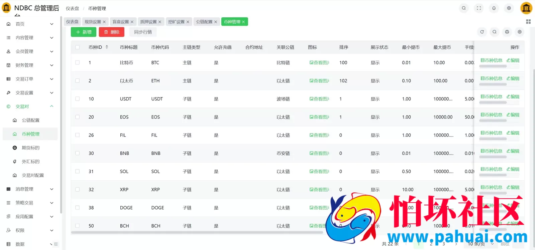Select the BNB row checkbox
535x250 pixels.
coord(78,153)
